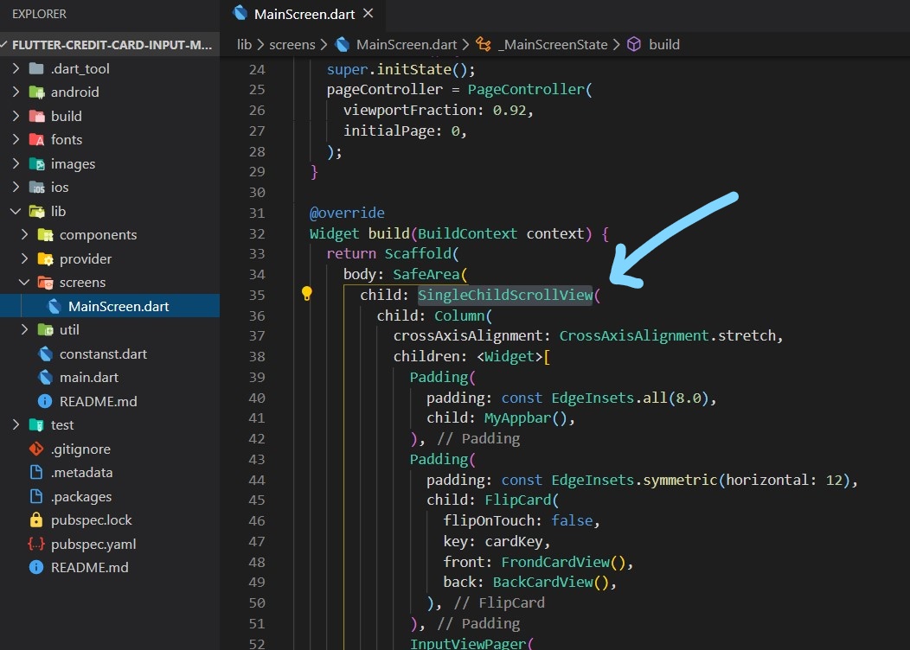
Task: Click the android folder icon
Action: (x=36, y=92)
